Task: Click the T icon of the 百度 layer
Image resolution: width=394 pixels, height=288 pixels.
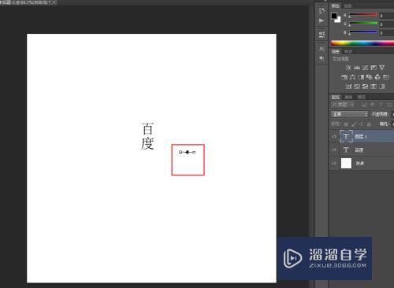Action: click(346, 150)
